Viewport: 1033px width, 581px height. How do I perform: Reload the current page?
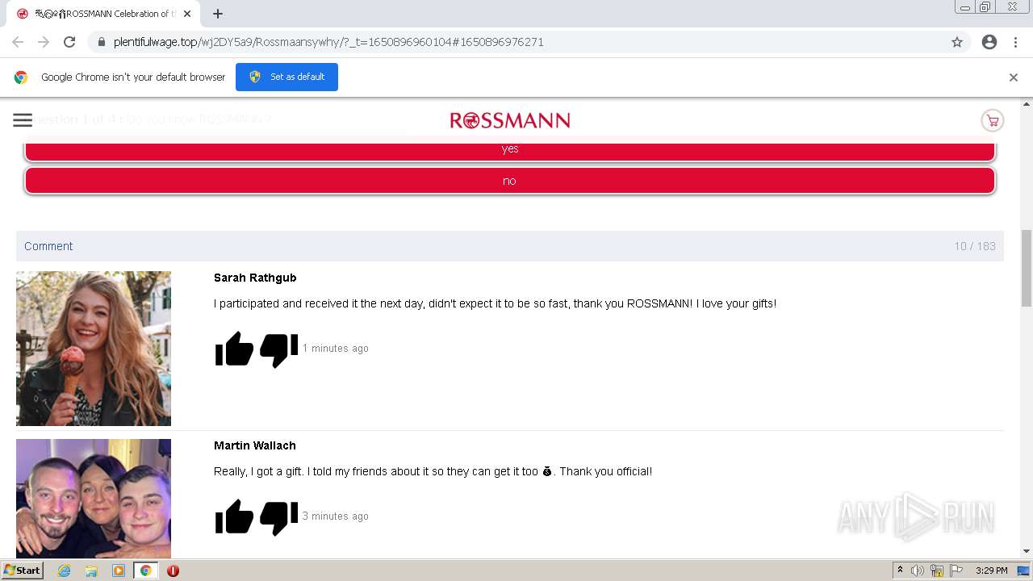[x=69, y=42]
